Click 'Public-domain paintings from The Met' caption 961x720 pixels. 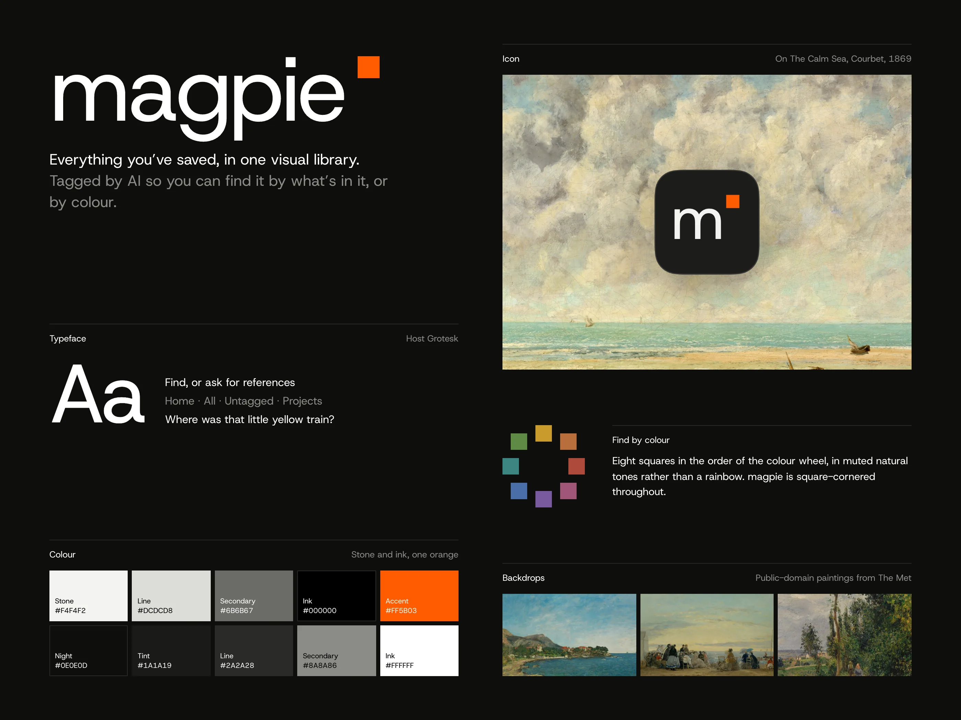833,578
